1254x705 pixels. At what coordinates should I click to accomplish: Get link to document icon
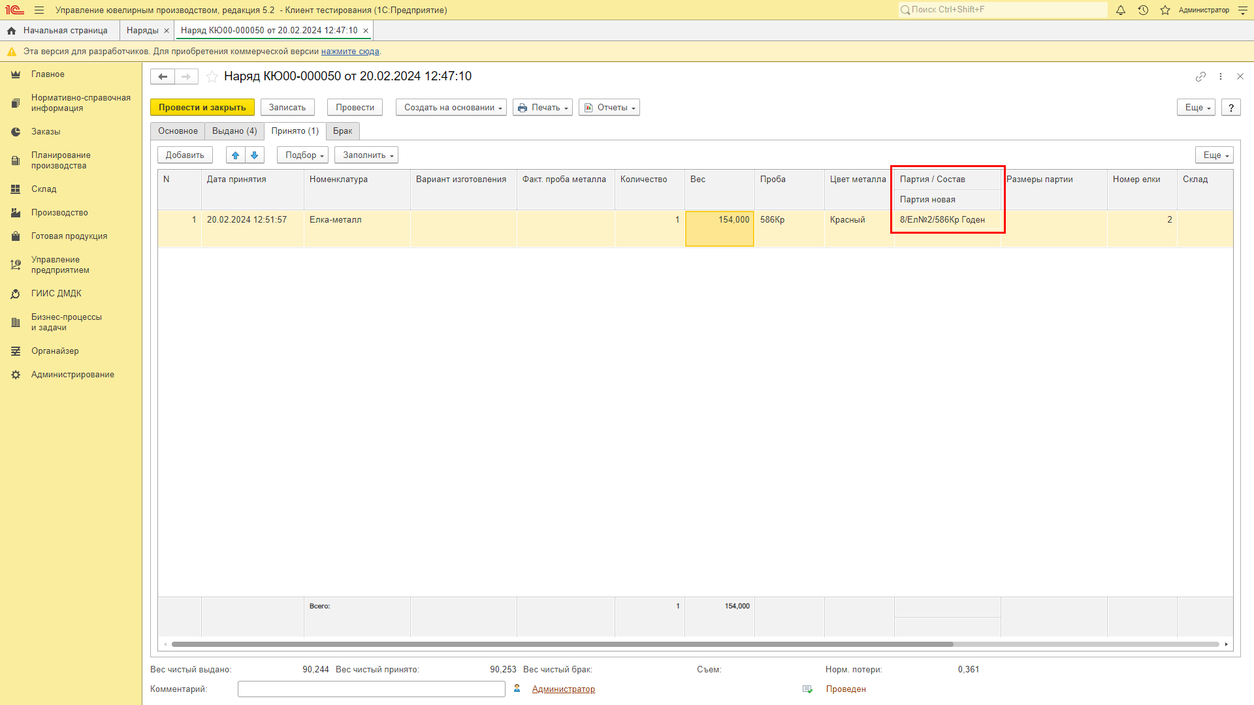pyautogui.click(x=1200, y=77)
